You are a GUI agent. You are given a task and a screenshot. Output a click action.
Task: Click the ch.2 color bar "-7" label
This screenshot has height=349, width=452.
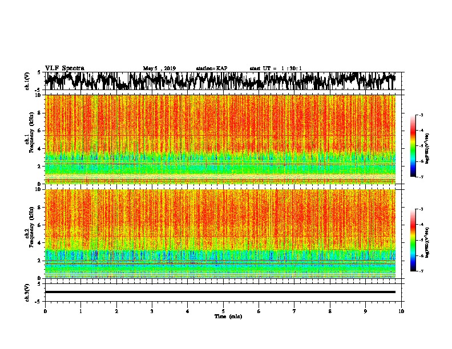(421, 271)
